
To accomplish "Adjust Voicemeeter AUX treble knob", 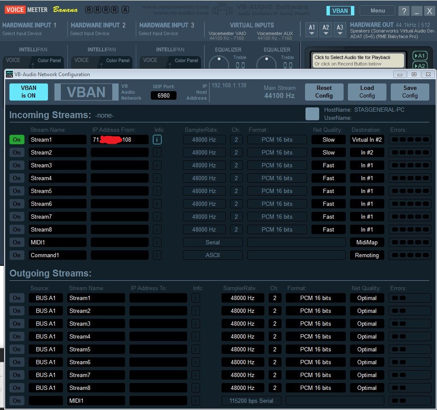I will [266, 62].
